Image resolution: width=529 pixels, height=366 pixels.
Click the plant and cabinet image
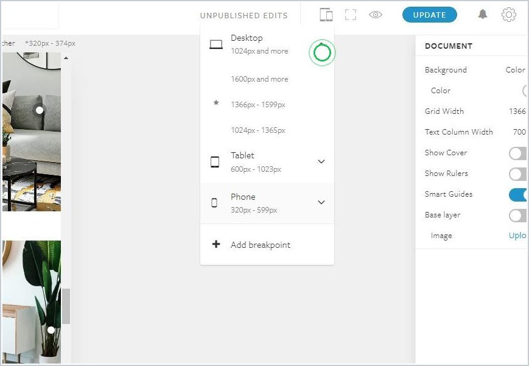click(32, 302)
